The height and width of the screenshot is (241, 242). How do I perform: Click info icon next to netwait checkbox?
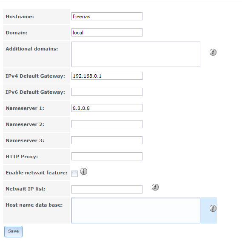pyautogui.click(x=84, y=171)
